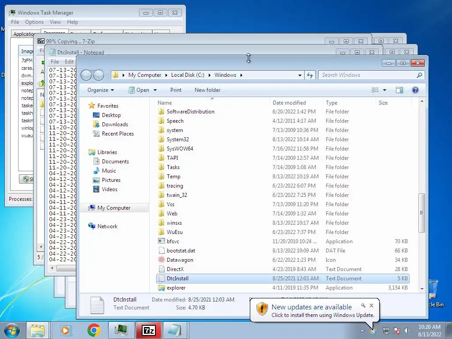The width and height of the screenshot is (452, 339).
Task: Open the dropdown arrow next to Open
Action: click(x=155, y=90)
